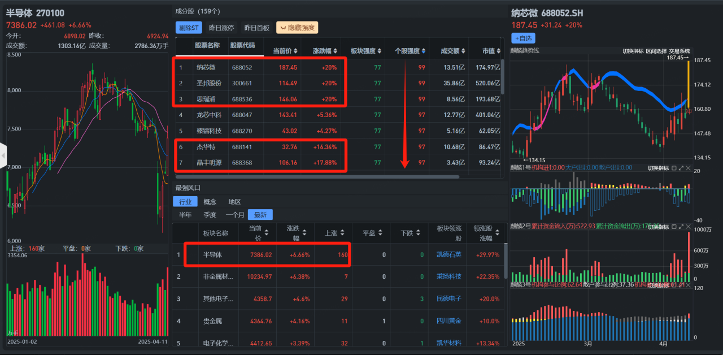Image resolution: width=723 pixels, height=355 pixels.
Task: Open the 交易系统 menu
Action: [680, 51]
